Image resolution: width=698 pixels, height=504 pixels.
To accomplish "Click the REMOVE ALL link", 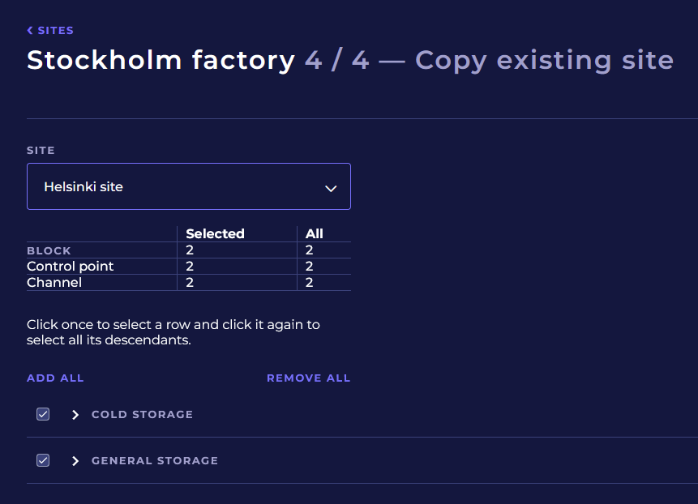I will (308, 378).
